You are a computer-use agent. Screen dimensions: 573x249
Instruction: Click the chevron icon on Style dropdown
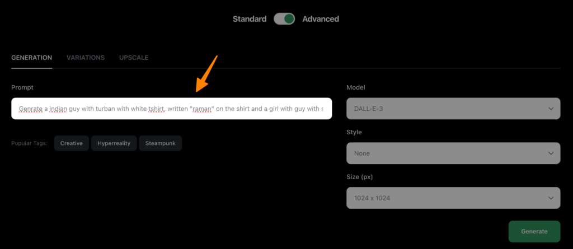coord(551,153)
